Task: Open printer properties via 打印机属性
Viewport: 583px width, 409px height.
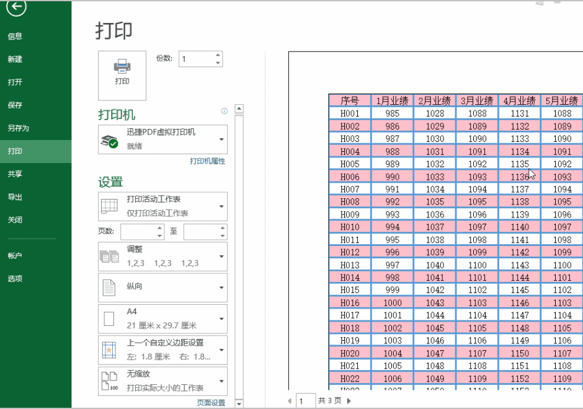Action: coord(208,161)
